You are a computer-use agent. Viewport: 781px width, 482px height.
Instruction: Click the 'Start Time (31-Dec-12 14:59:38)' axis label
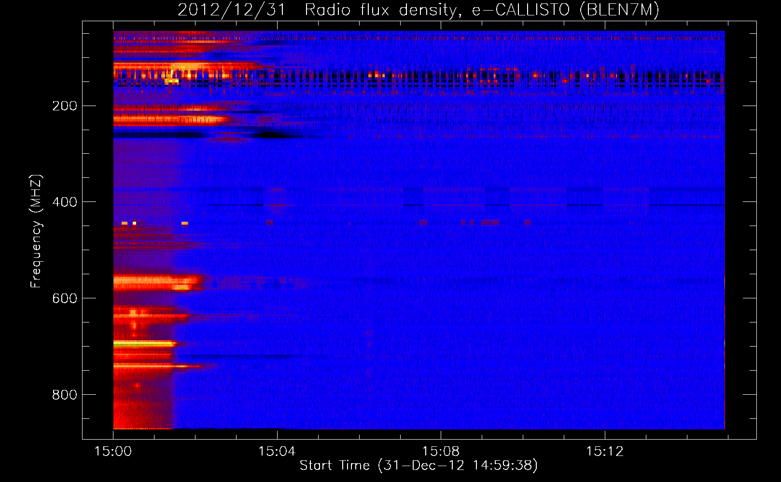[418, 466]
